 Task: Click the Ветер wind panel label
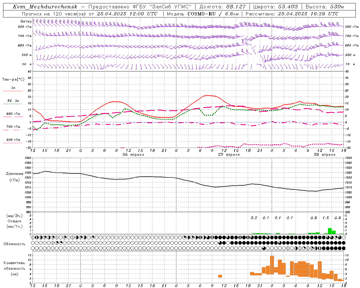click(26, 21)
